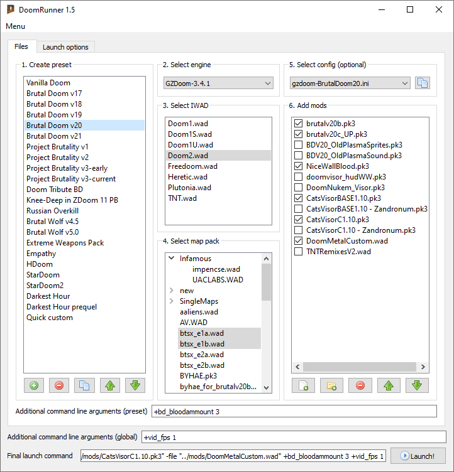Disable NiceWallBlood.pk3 mod

[x=298, y=166]
